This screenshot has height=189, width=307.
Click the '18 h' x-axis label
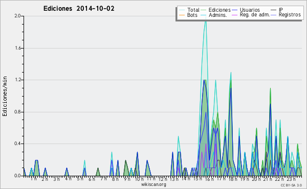click(x=233, y=179)
